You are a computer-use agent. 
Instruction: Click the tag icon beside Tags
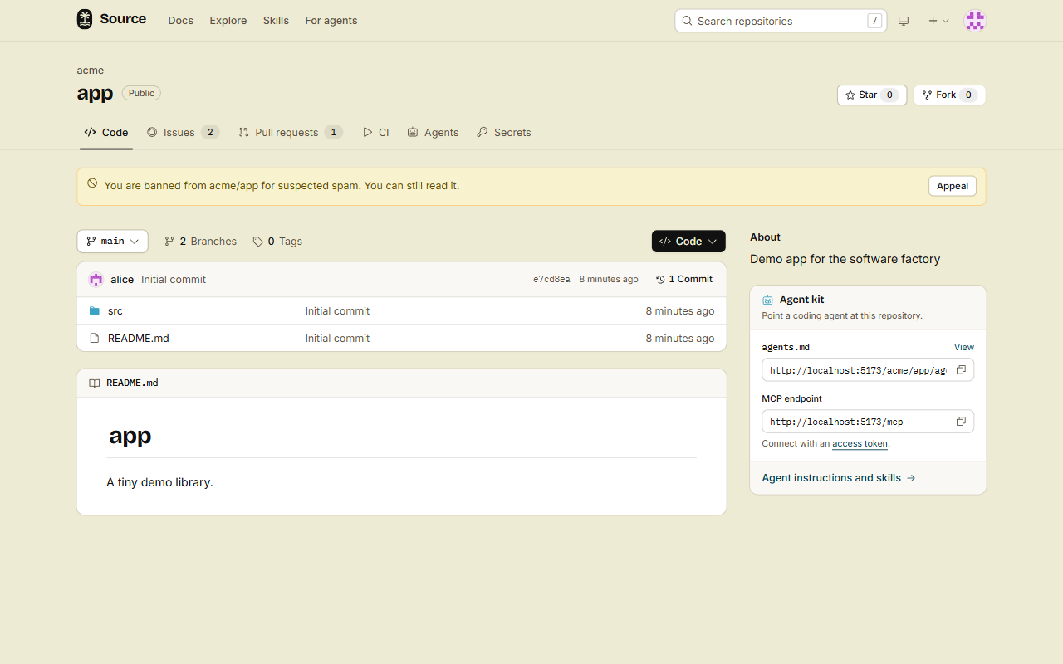click(258, 242)
